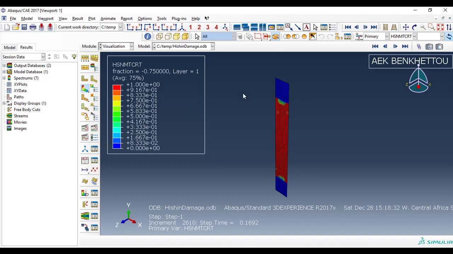The width and height of the screenshot is (453, 254).
Task: Create an arrow annotation
Action: point(298,27)
